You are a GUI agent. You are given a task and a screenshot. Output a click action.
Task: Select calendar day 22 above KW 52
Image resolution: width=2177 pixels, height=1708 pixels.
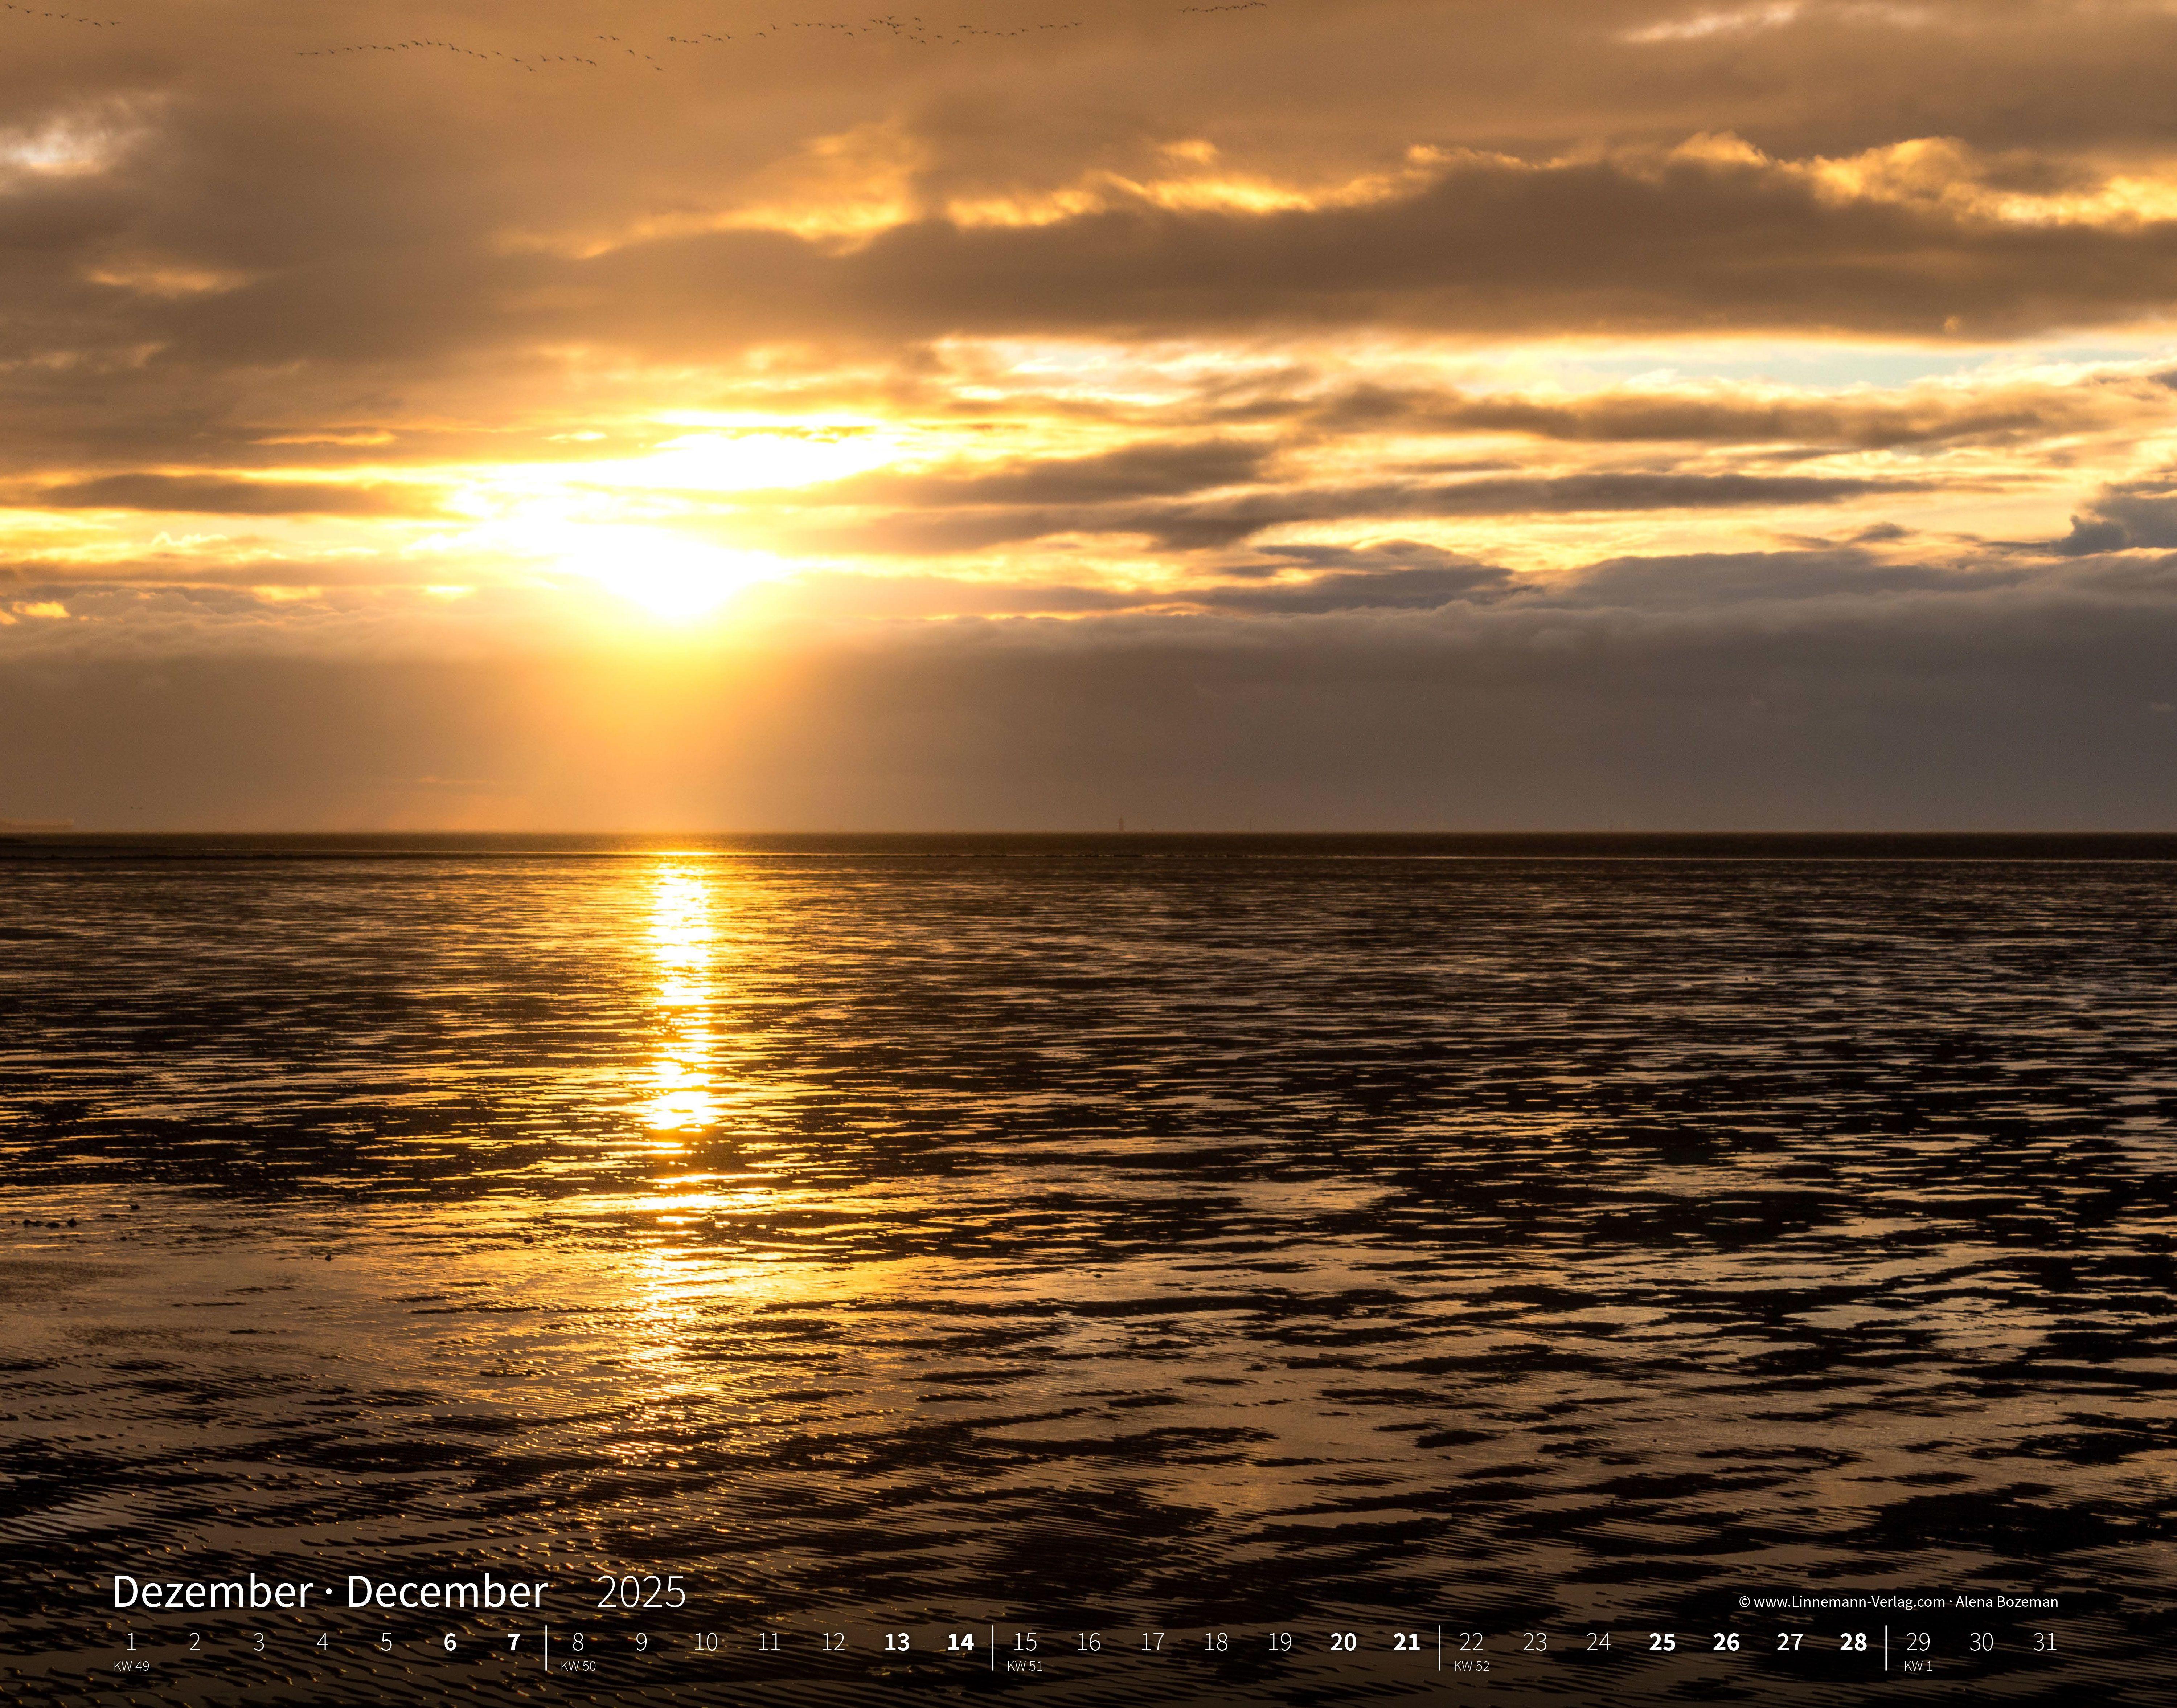1471,1642
